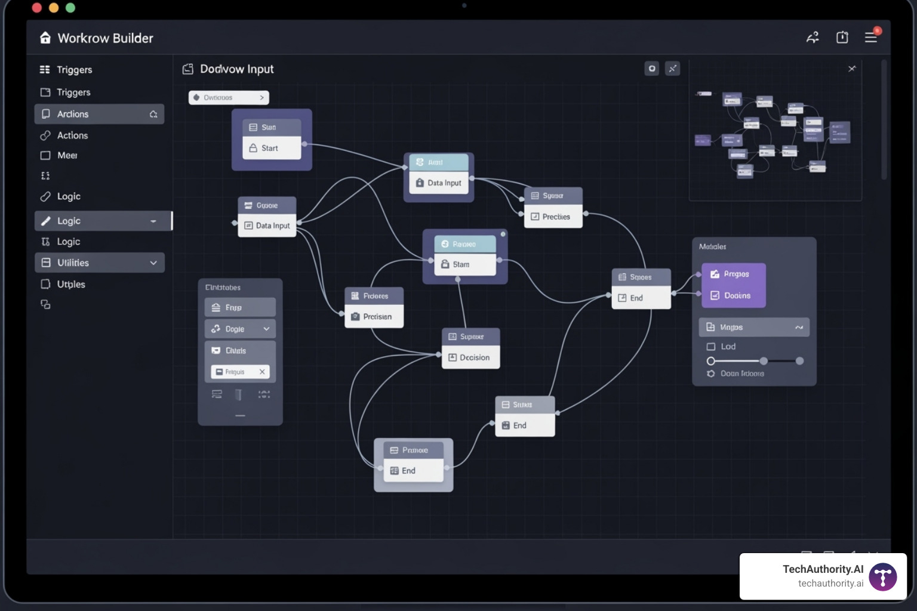Click the Actions link icon in the sidebar
Screen dimensions: 917x611
[45, 135]
